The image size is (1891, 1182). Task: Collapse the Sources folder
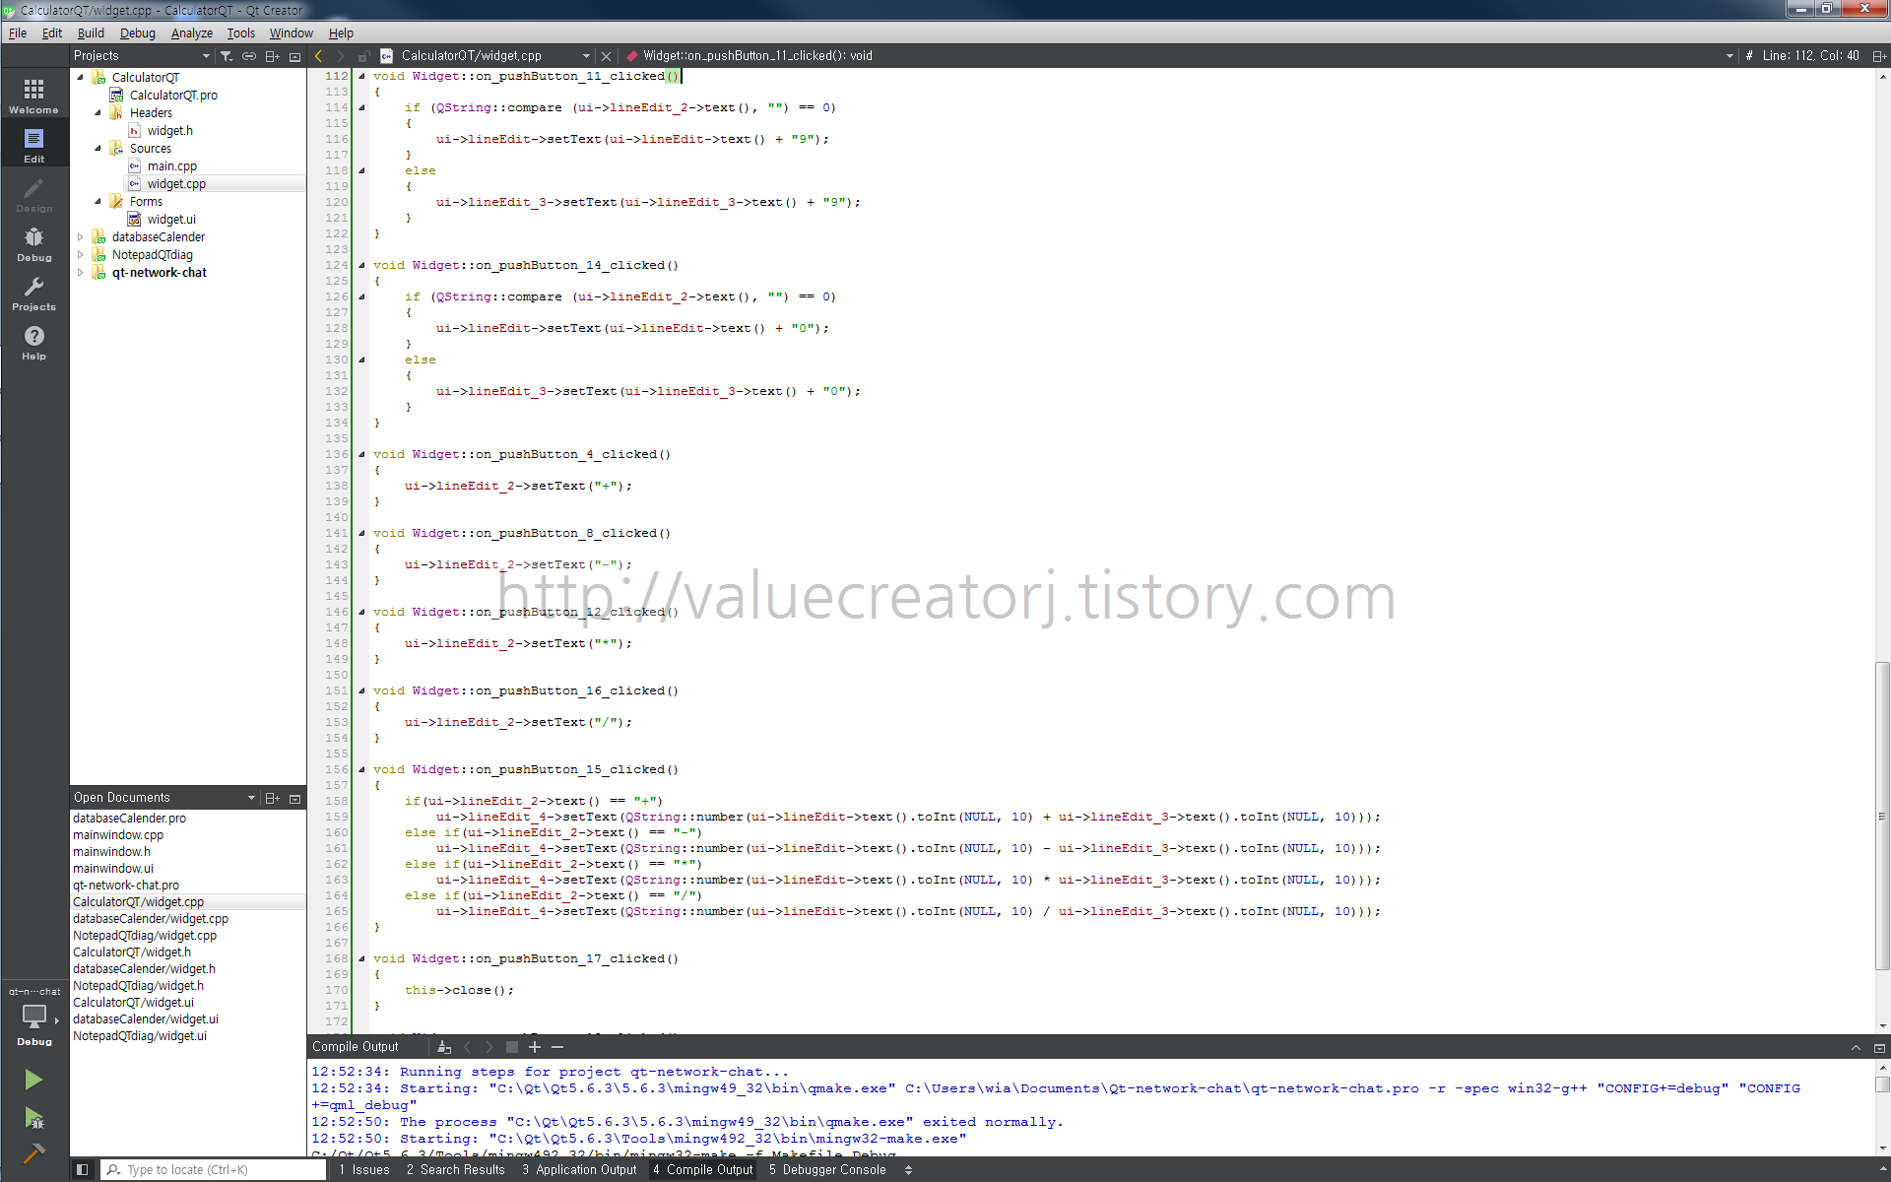coord(98,149)
